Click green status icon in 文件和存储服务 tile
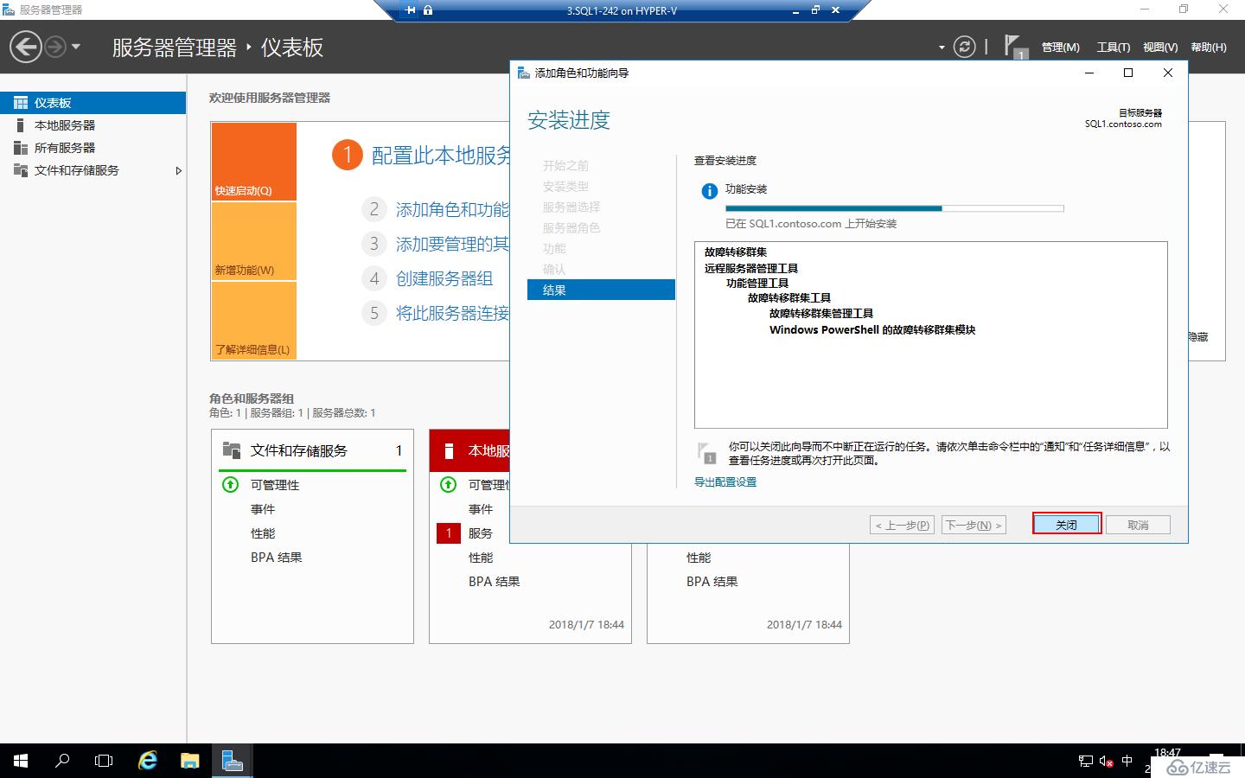 coord(230,485)
